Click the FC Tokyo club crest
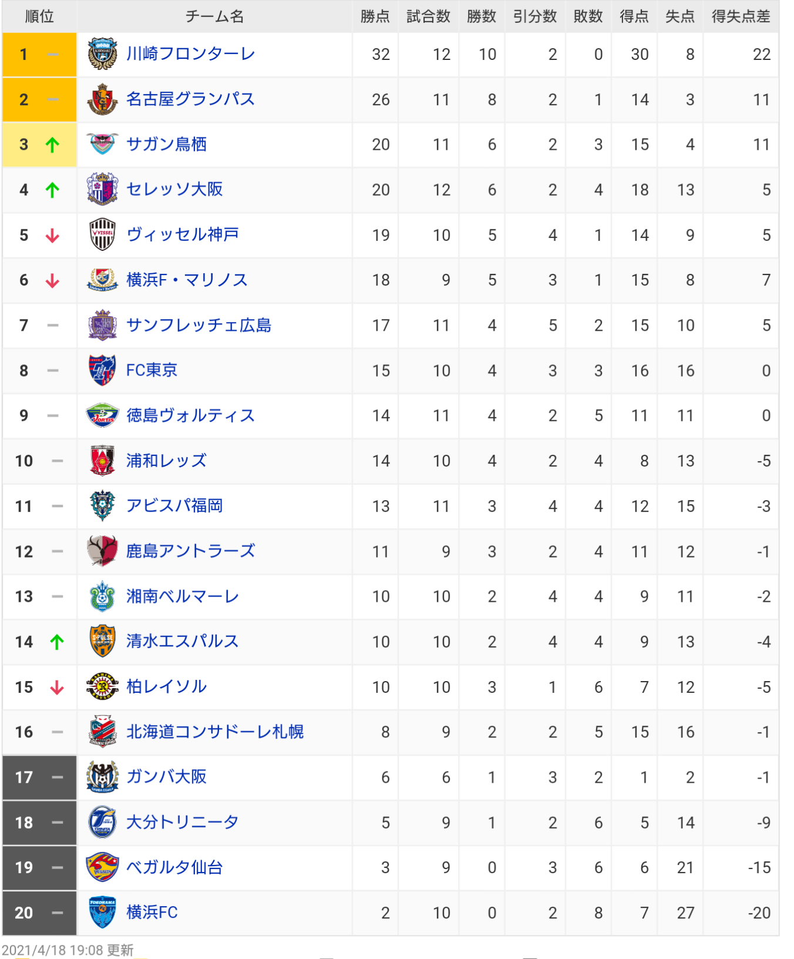The image size is (794, 959). [x=102, y=370]
